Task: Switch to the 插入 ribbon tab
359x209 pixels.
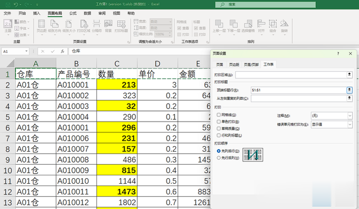Action: point(36,13)
